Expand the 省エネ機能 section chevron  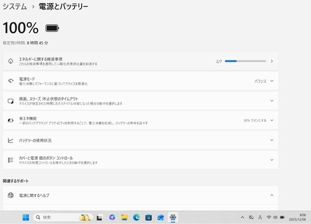(272, 120)
